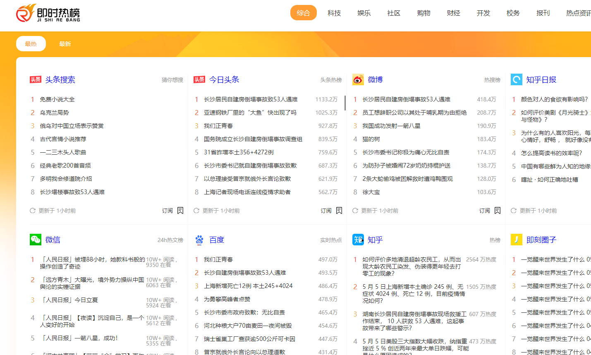Open 31省昨增本土356+4272例 headline
Viewport: 591px width, 355px height.
[x=239, y=152]
